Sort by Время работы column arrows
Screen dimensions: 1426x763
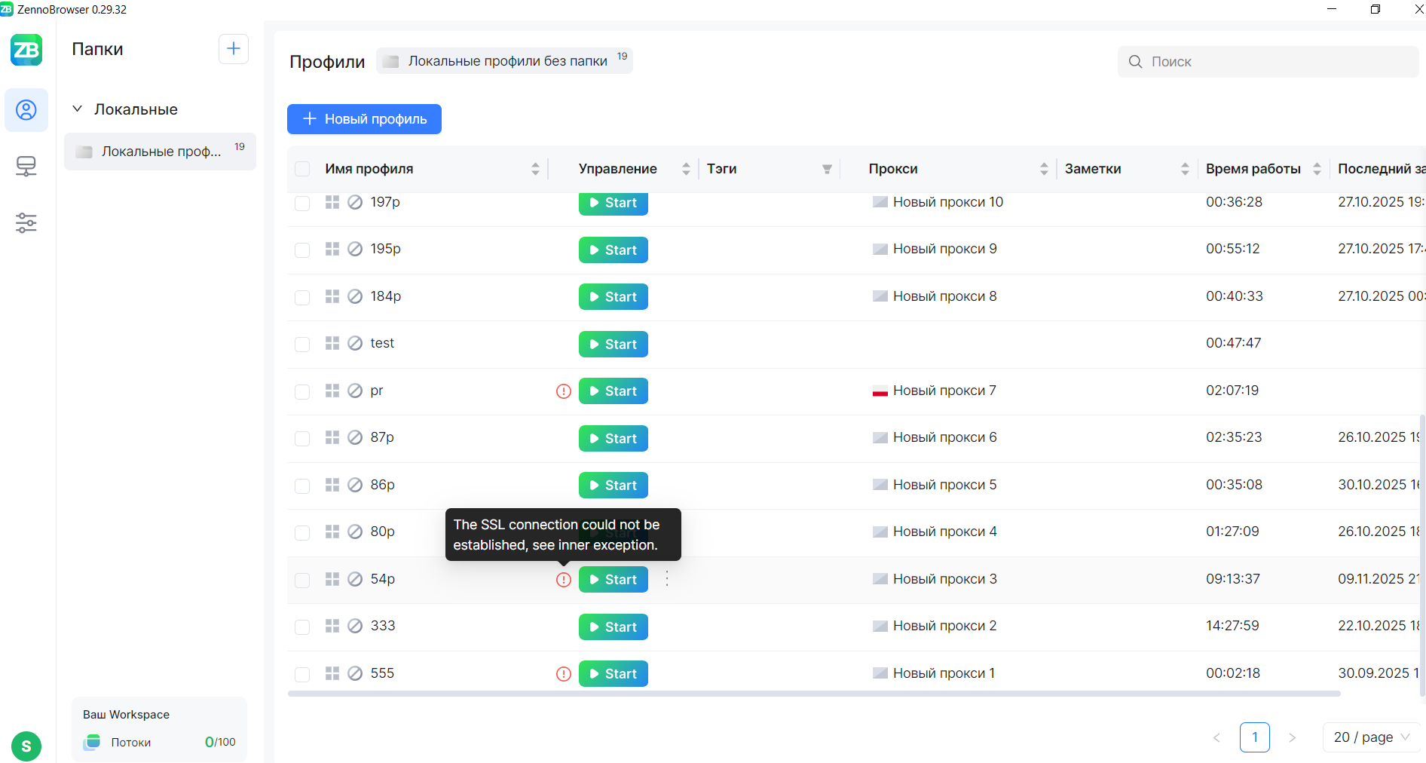point(1317,169)
